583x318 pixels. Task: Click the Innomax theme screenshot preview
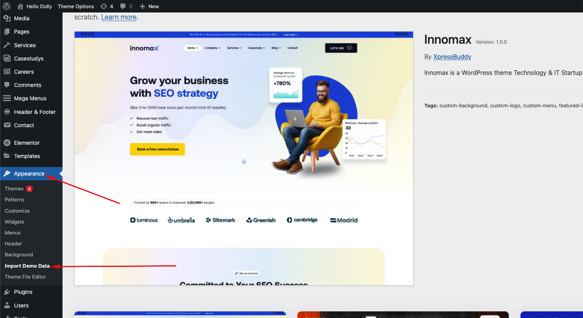244,158
